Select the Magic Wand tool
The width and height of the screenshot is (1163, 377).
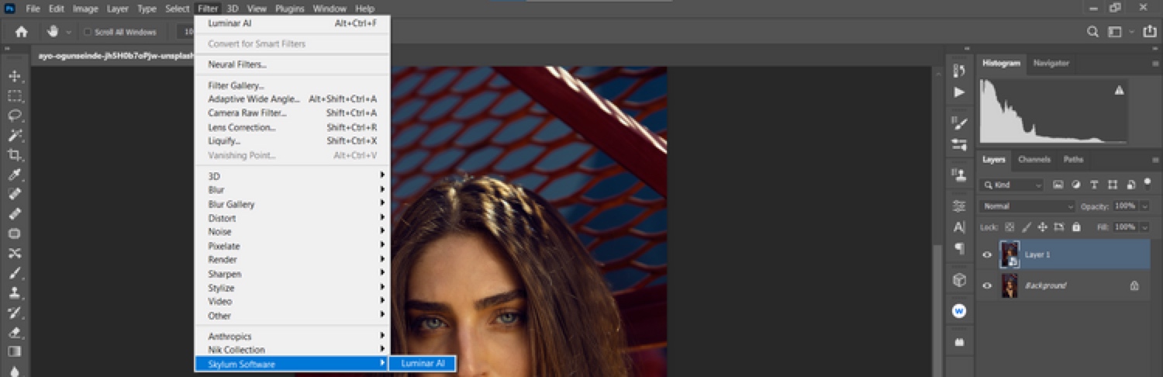coord(15,136)
